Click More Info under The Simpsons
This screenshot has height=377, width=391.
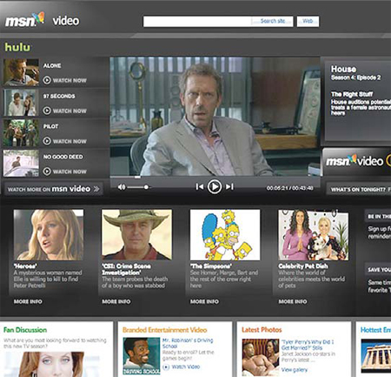coord(204,301)
